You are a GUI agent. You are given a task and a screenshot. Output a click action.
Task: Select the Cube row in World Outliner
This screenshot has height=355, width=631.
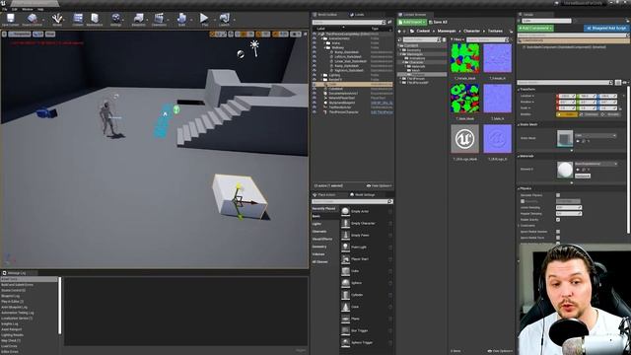point(353,84)
